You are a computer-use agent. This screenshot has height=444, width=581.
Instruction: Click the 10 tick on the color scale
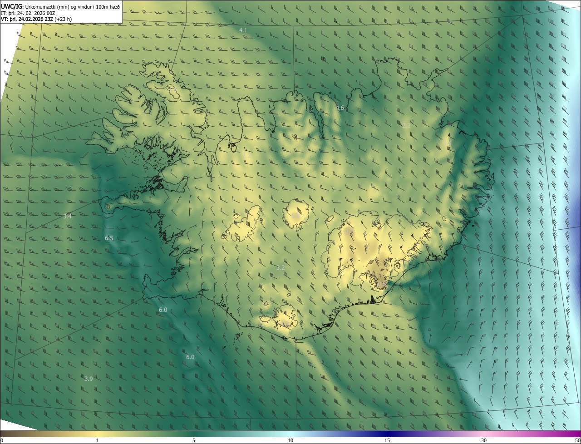290,440
